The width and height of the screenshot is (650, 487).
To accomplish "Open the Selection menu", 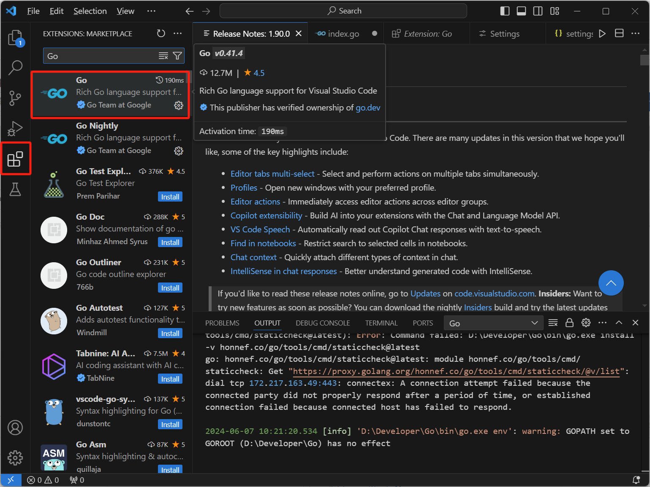I will click(90, 11).
